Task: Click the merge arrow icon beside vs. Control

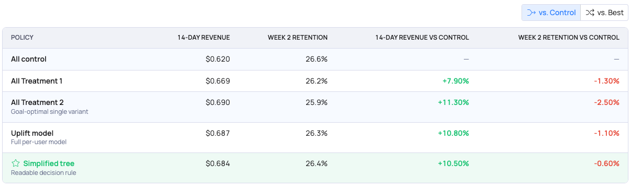Action: coord(531,13)
